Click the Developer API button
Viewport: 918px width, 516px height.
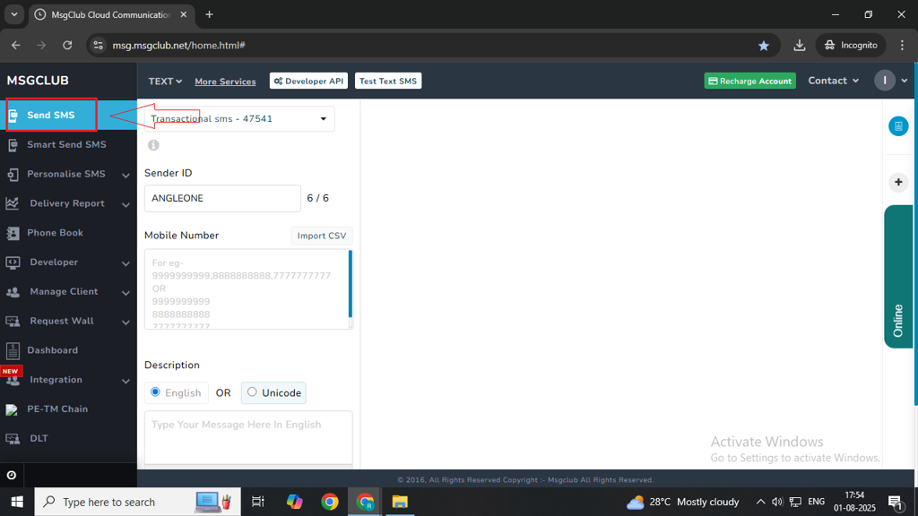(308, 81)
